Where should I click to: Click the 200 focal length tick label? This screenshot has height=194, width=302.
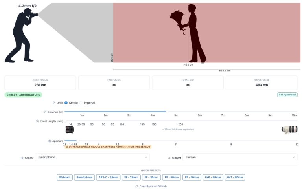[x=180, y=124]
